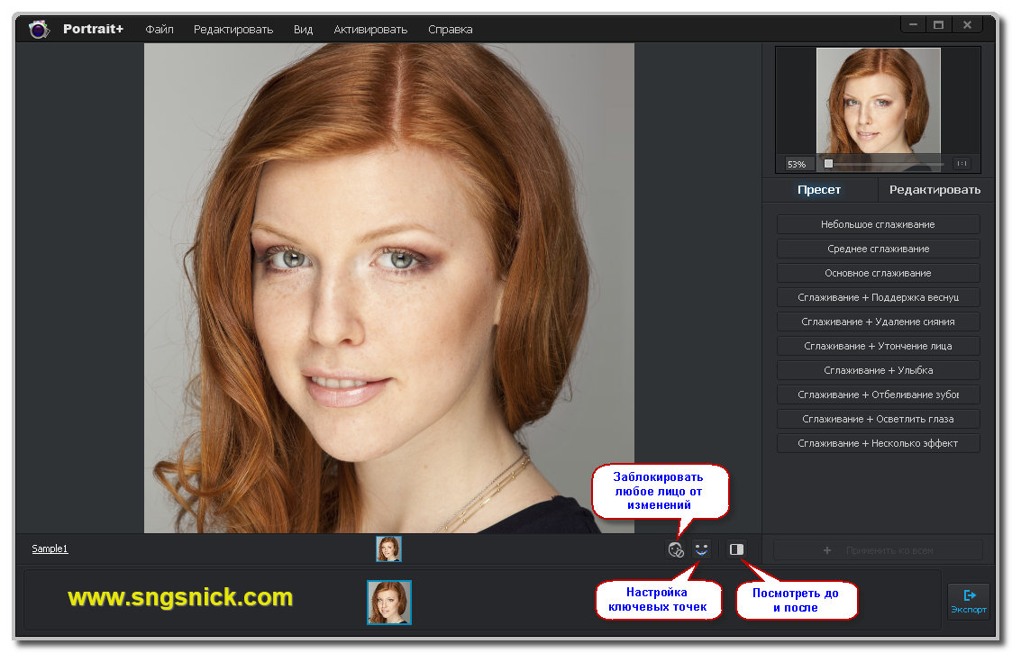Click the Sample1 file name link
Image resolution: width=1012 pixels, height=653 pixels.
[x=50, y=549]
